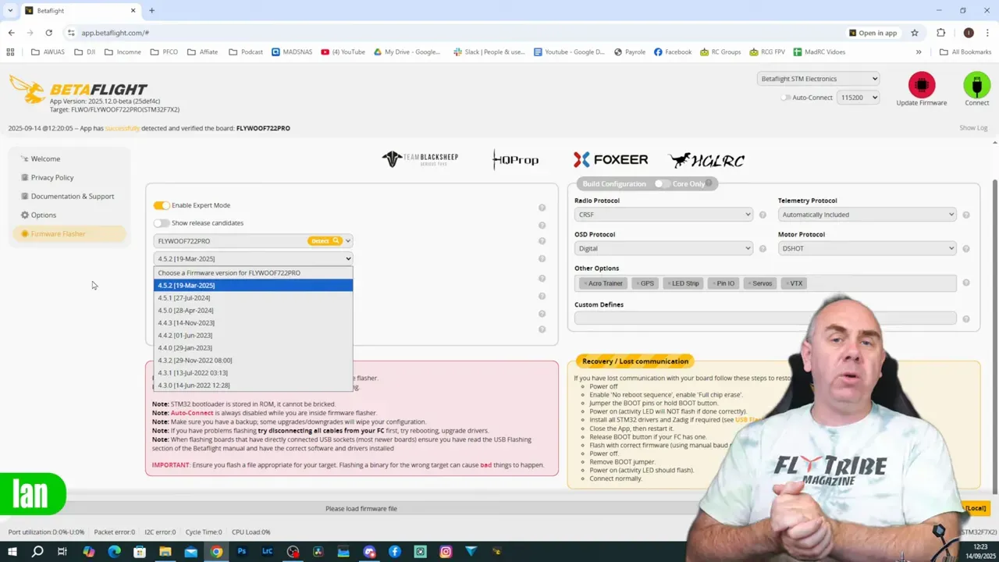This screenshot has height=562, width=999.
Task: Click help icon beside Show release candidates
Action: (x=542, y=226)
